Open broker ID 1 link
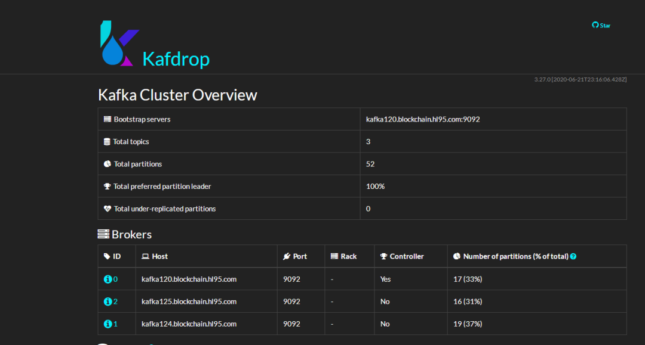Screen dimensions: 645x345 [116, 324]
